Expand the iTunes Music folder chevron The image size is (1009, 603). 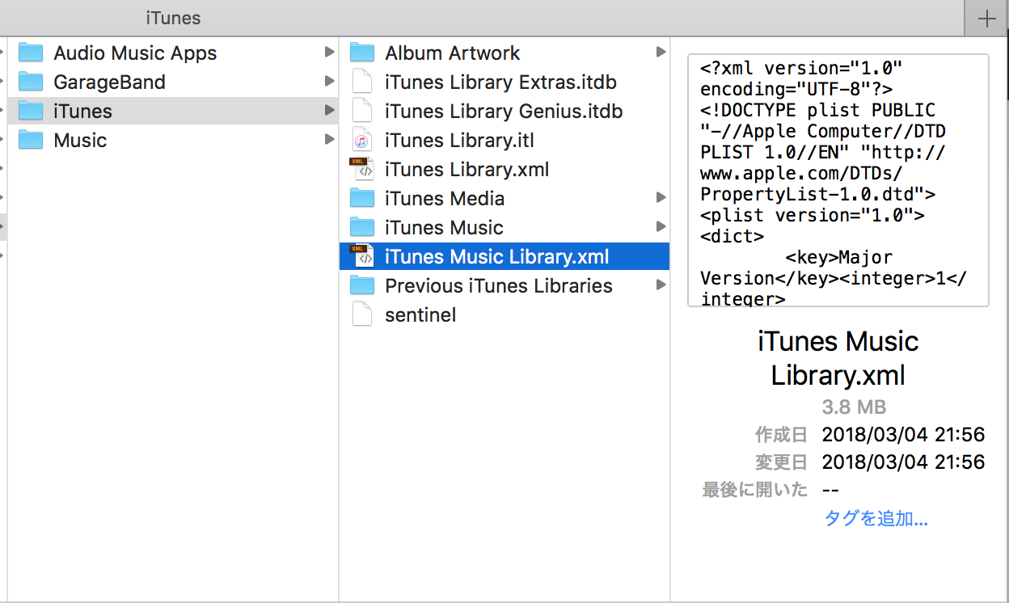(x=661, y=227)
